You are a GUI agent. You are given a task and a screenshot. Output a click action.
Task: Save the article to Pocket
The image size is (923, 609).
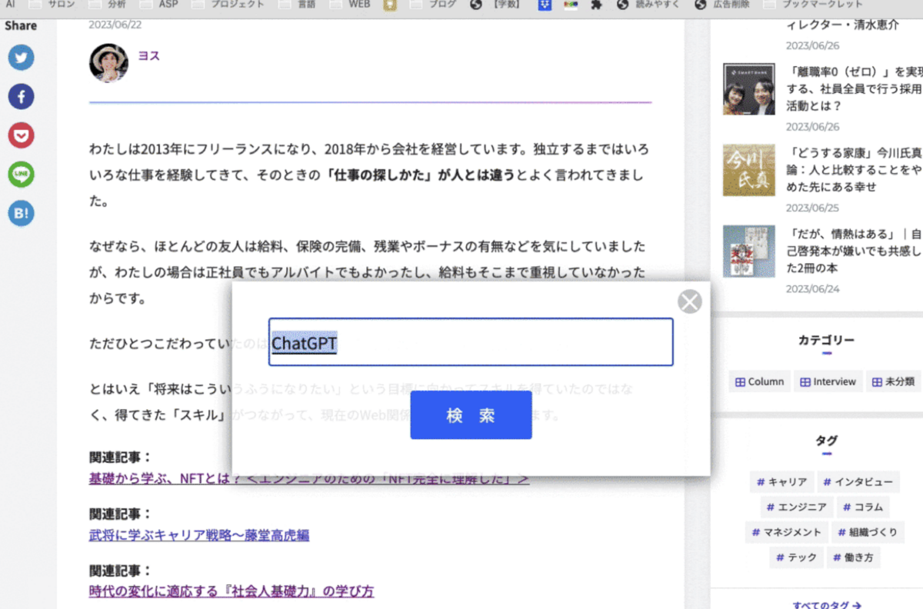[22, 136]
